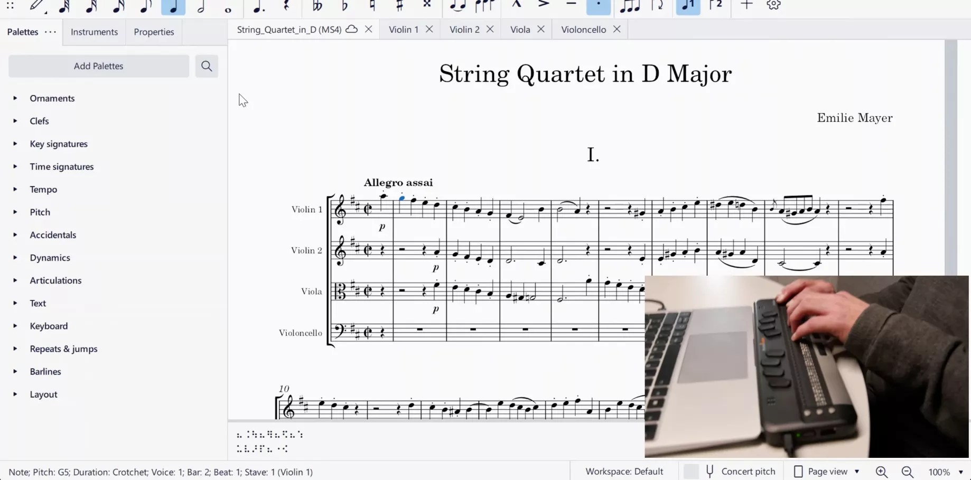Select the half note duration
The width and height of the screenshot is (971, 480).
[201, 6]
